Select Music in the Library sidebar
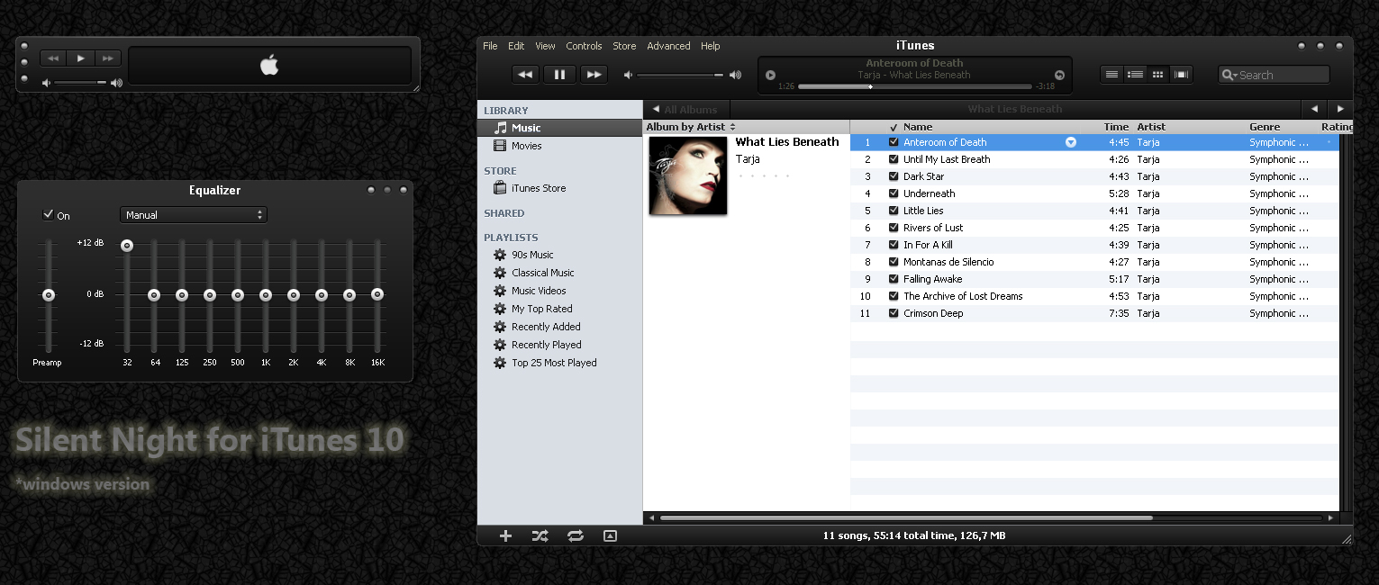Viewport: 1379px width, 585px height. [559, 128]
